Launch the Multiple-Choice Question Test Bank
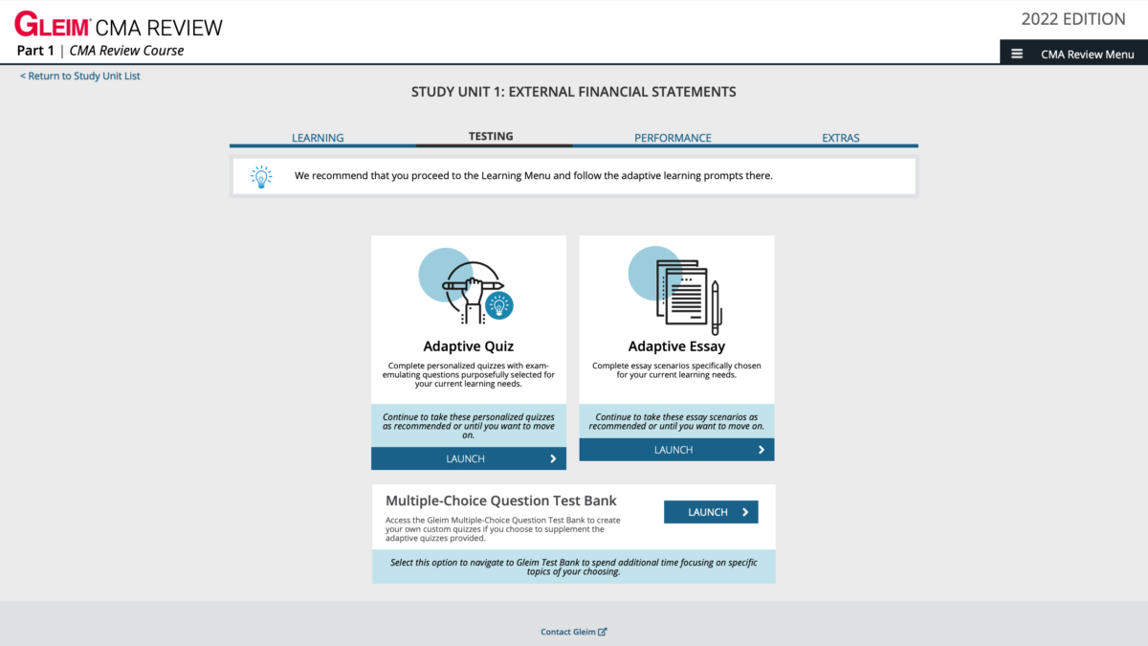Viewport: 1148px width, 646px height. pyautogui.click(x=711, y=512)
